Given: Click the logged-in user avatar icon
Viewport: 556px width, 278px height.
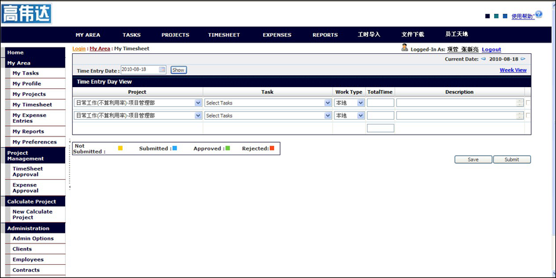Looking at the screenshot, I should (x=404, y=48).
